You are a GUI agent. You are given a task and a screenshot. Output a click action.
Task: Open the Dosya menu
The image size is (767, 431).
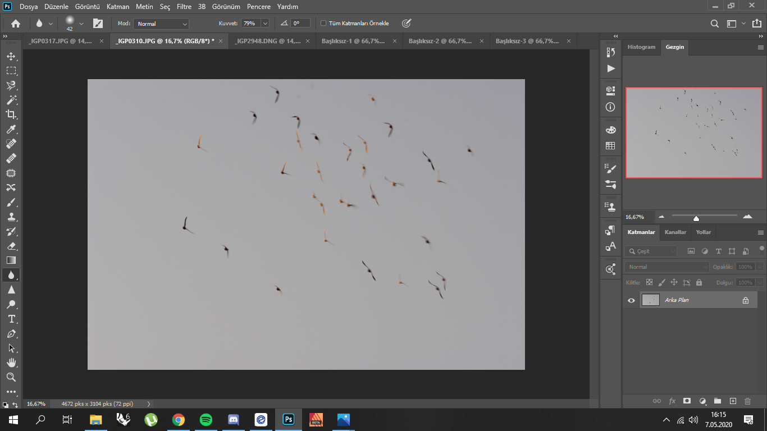(x=29, y=7)
